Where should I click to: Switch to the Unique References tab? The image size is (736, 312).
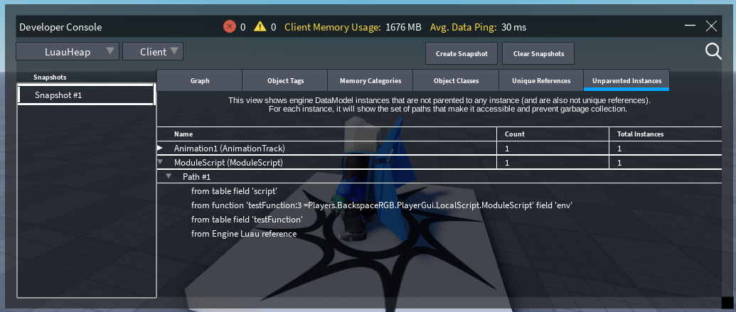[540, 81]
